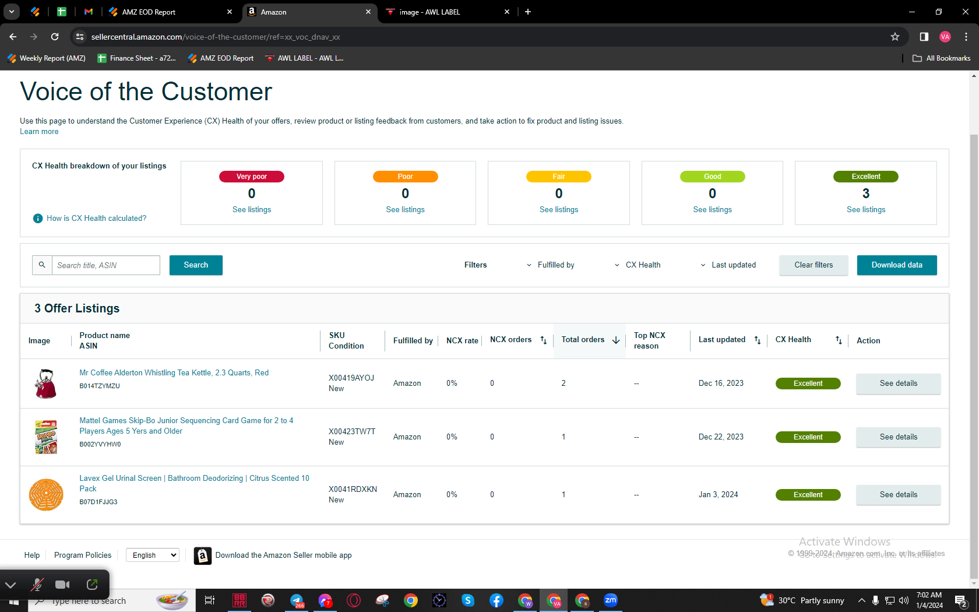Image resolution: width=979 pixels, height=612 pixels.
Task: Sort by the Last updated column arrows
Action: [x=758, y=340]
